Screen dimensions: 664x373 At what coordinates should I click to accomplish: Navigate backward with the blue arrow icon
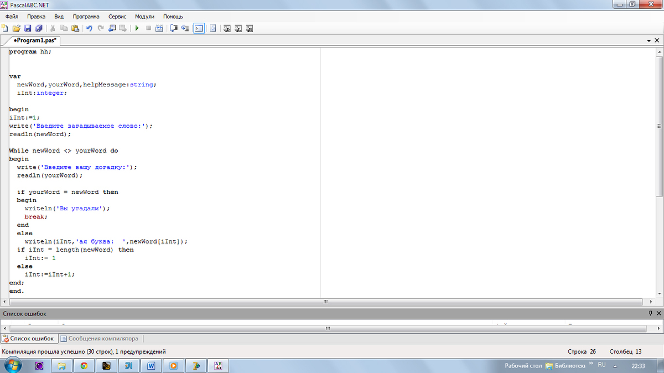pos(112,28)
